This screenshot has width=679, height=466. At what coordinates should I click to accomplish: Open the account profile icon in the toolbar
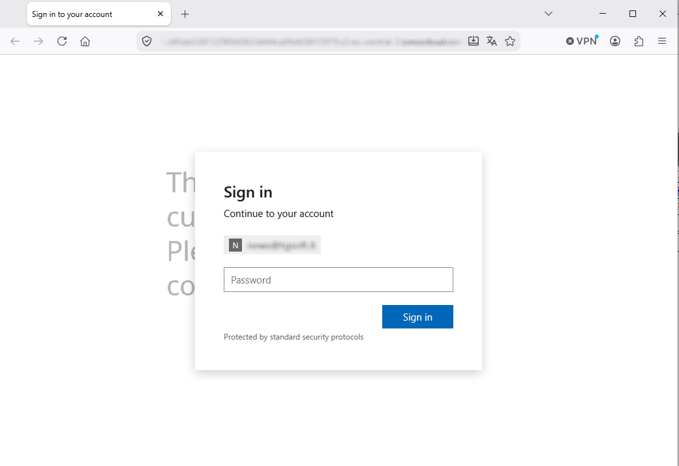pyautogui.click(x=615, y=41)
